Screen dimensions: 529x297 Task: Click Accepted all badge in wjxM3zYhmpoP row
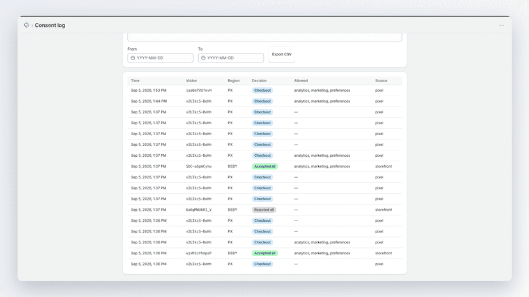[265, 253]
